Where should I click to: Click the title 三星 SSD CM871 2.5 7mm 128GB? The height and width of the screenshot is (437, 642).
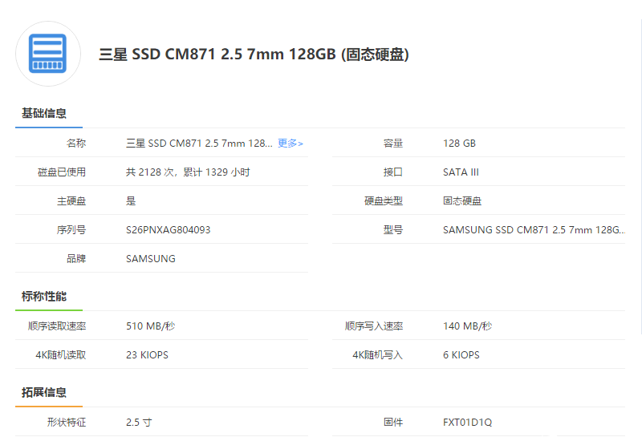tap(254, 54)
